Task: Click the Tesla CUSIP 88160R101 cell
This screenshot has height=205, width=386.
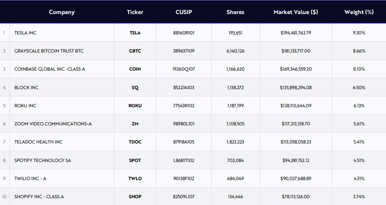Action: point(184,33)
